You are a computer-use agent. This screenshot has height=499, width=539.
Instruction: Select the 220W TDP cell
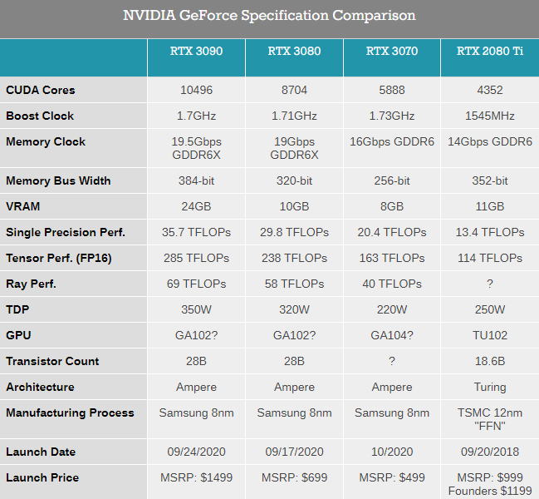392,309
